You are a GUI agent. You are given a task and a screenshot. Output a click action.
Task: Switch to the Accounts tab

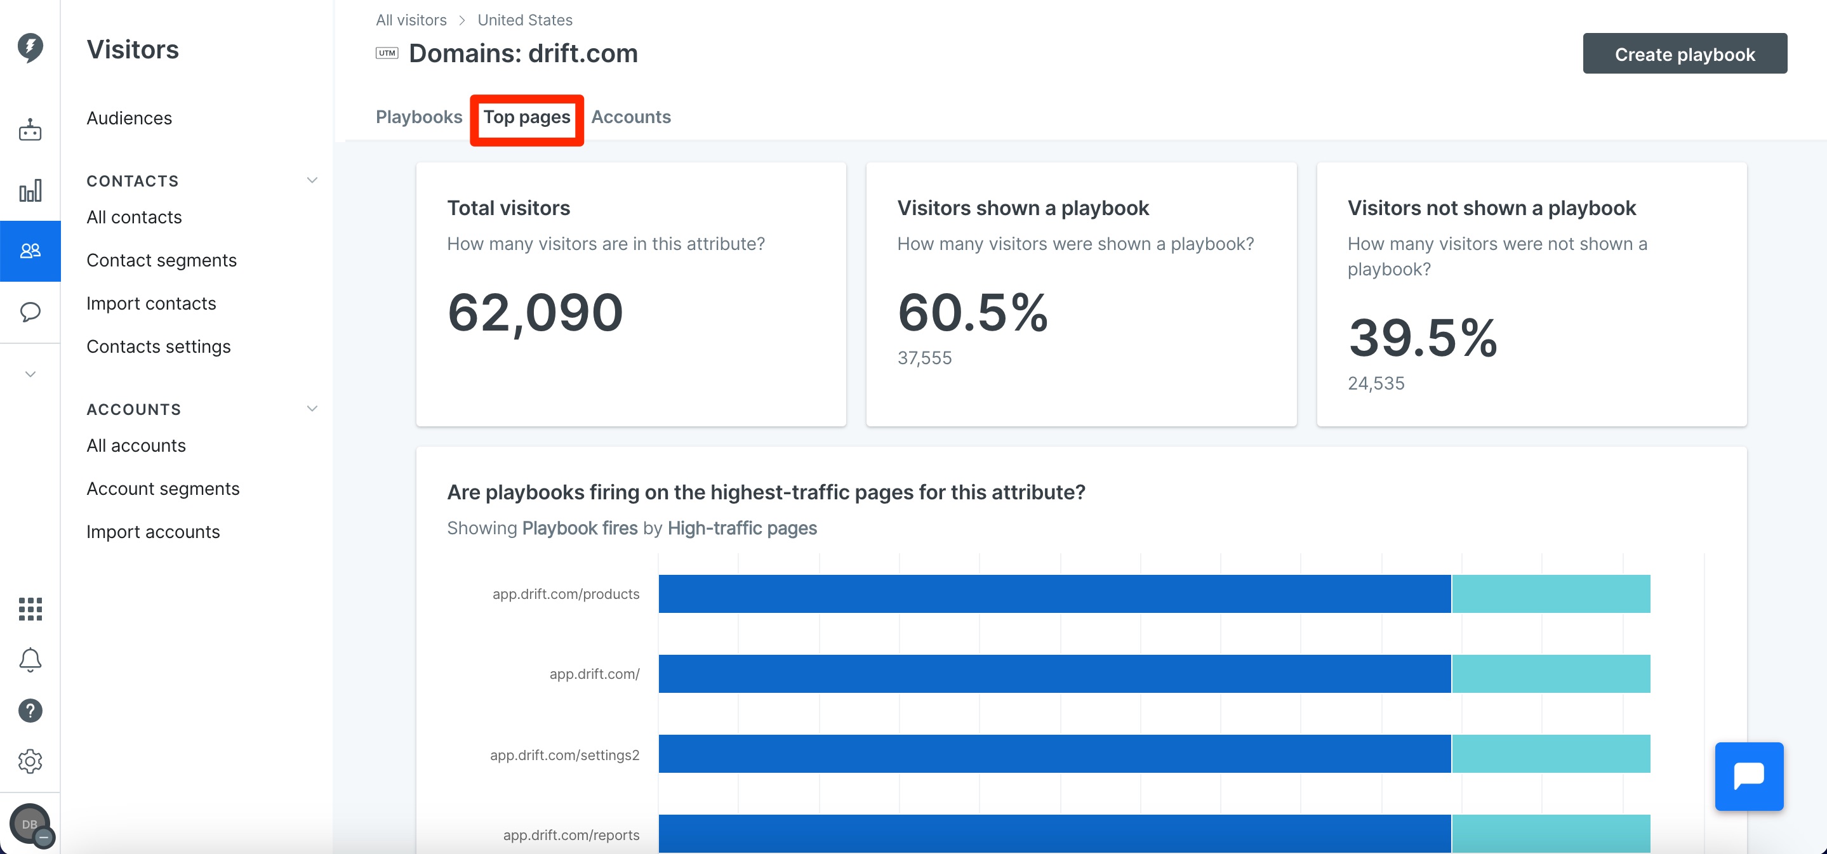630,117
